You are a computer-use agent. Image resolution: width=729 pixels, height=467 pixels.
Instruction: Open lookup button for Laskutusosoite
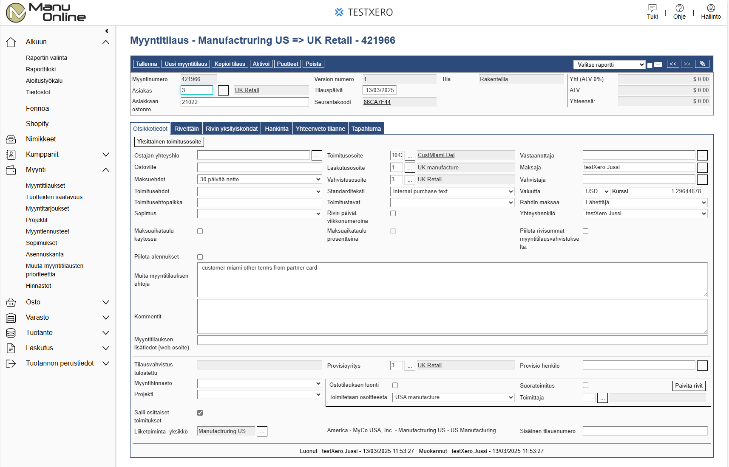click(410, 168)
